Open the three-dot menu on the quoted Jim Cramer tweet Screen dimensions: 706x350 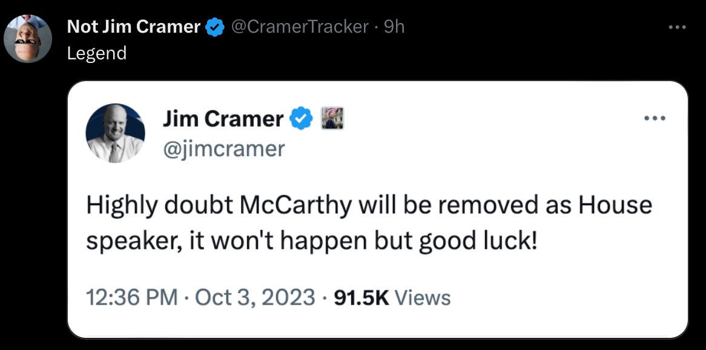pos(655,119)
